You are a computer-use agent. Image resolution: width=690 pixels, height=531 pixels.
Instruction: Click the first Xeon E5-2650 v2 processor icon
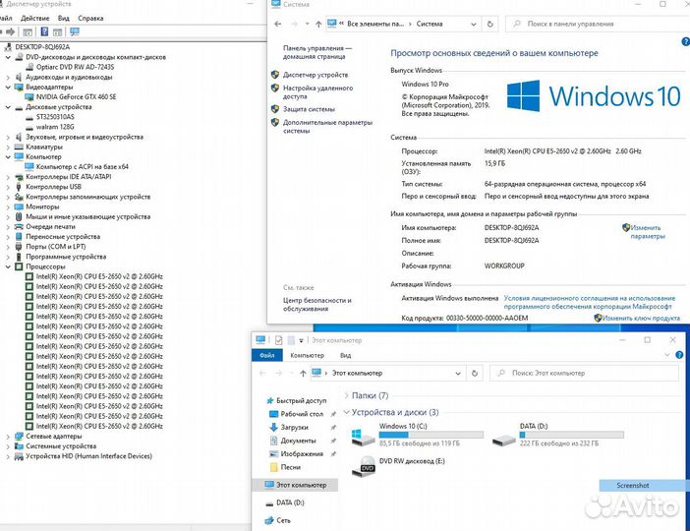(x=29, y=276)
